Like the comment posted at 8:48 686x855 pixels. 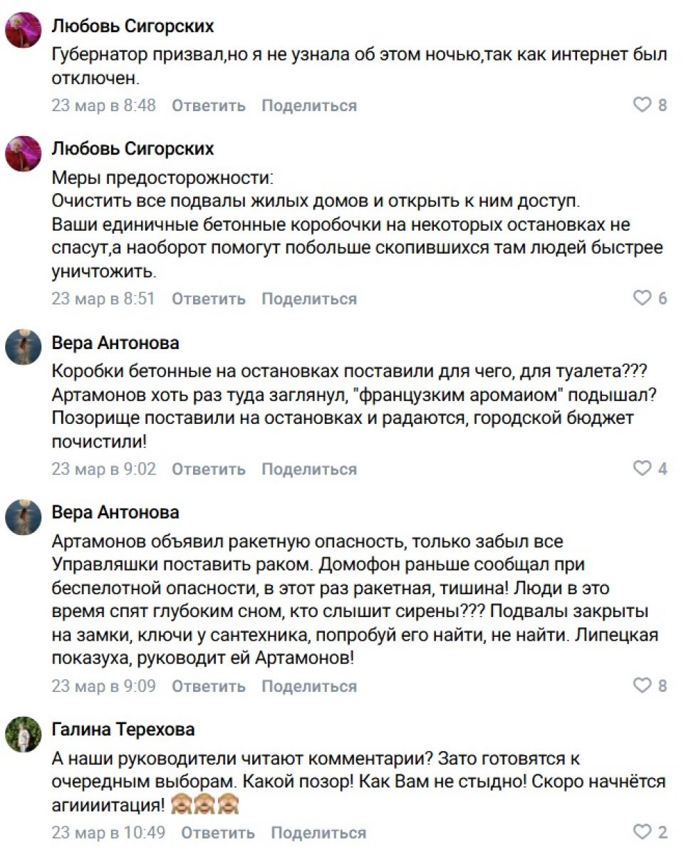[x=643, y=105]
